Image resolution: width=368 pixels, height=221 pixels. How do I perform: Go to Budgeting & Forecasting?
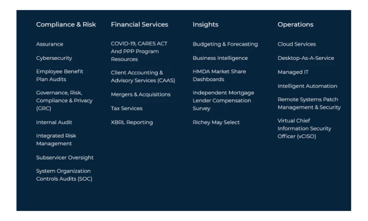click(225, 44)
